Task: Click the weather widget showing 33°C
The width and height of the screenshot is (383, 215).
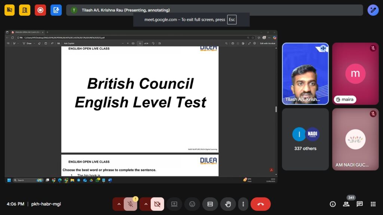Action: pyautogui.click(x=247, y=180)
